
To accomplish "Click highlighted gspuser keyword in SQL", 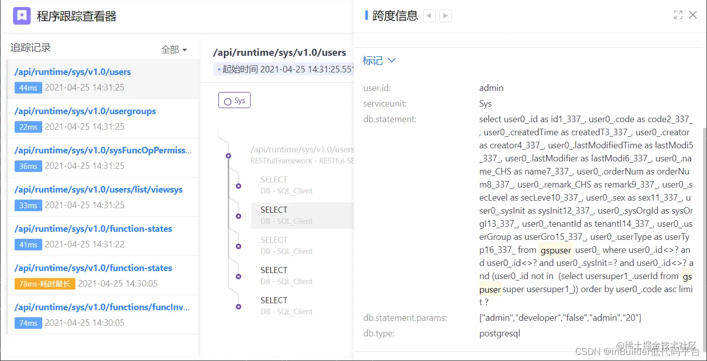I will tap(556, 250).
